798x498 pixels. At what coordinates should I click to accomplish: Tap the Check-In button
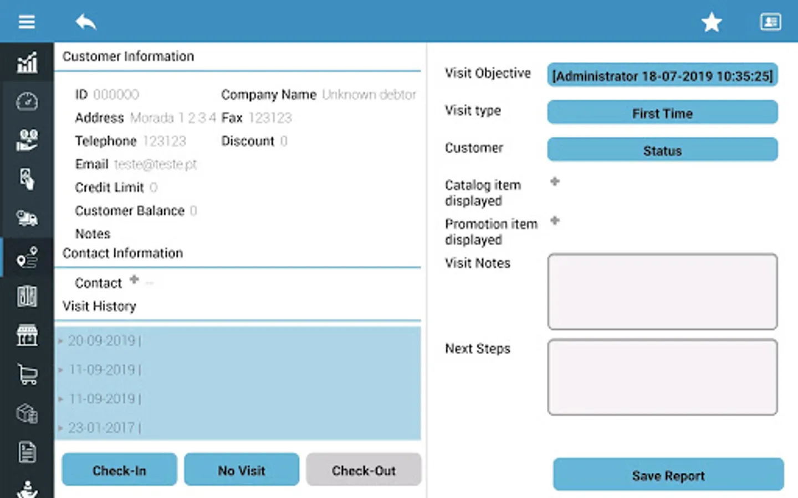click(120, 470)
